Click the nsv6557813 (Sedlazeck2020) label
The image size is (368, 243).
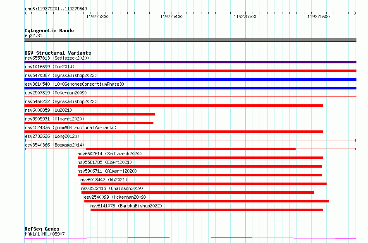pyautogui.click(x=57, y=58)
